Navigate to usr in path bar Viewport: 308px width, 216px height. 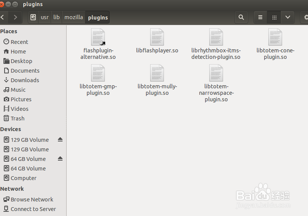click(x=45, y=17)
